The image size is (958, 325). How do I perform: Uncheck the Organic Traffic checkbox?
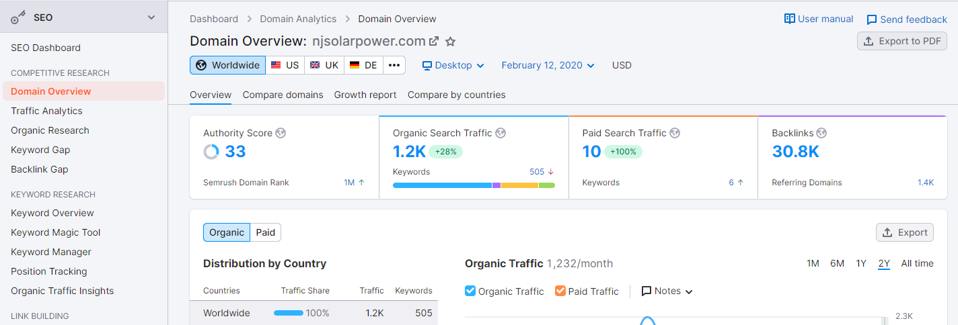[470, 291]
